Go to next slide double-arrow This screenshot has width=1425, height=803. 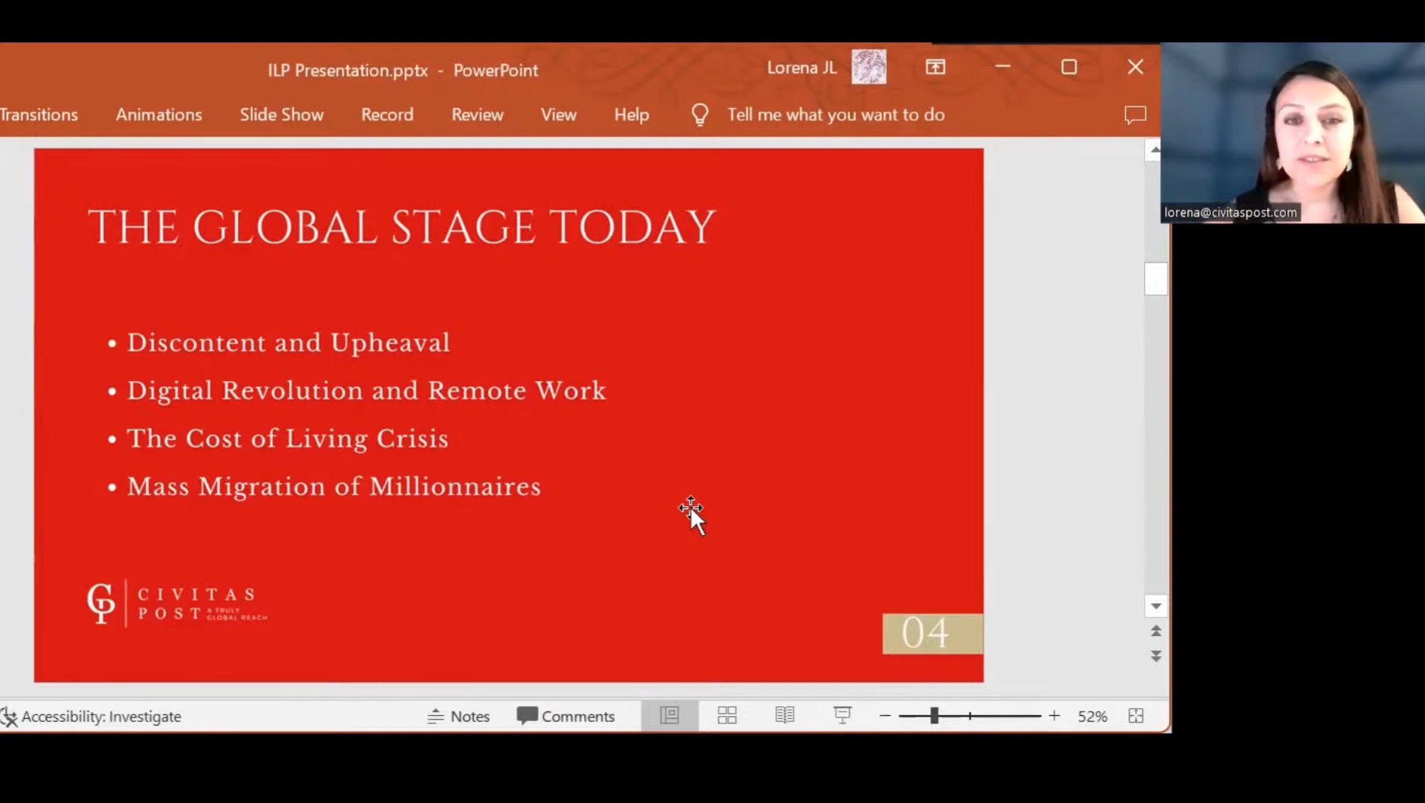(1156, 656)
